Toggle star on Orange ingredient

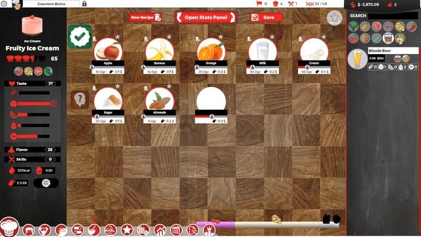pos(221,37)
